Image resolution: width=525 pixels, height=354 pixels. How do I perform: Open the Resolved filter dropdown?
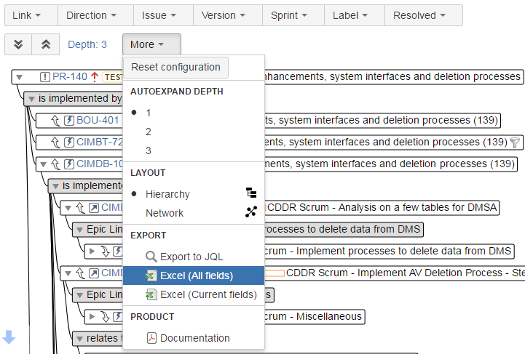[419, 15]
